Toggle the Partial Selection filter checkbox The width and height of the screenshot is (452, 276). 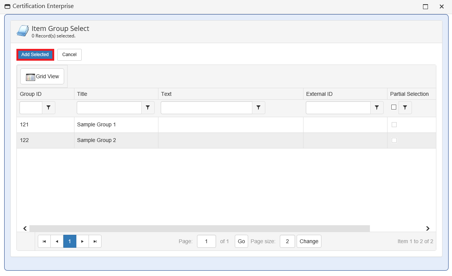394,107
